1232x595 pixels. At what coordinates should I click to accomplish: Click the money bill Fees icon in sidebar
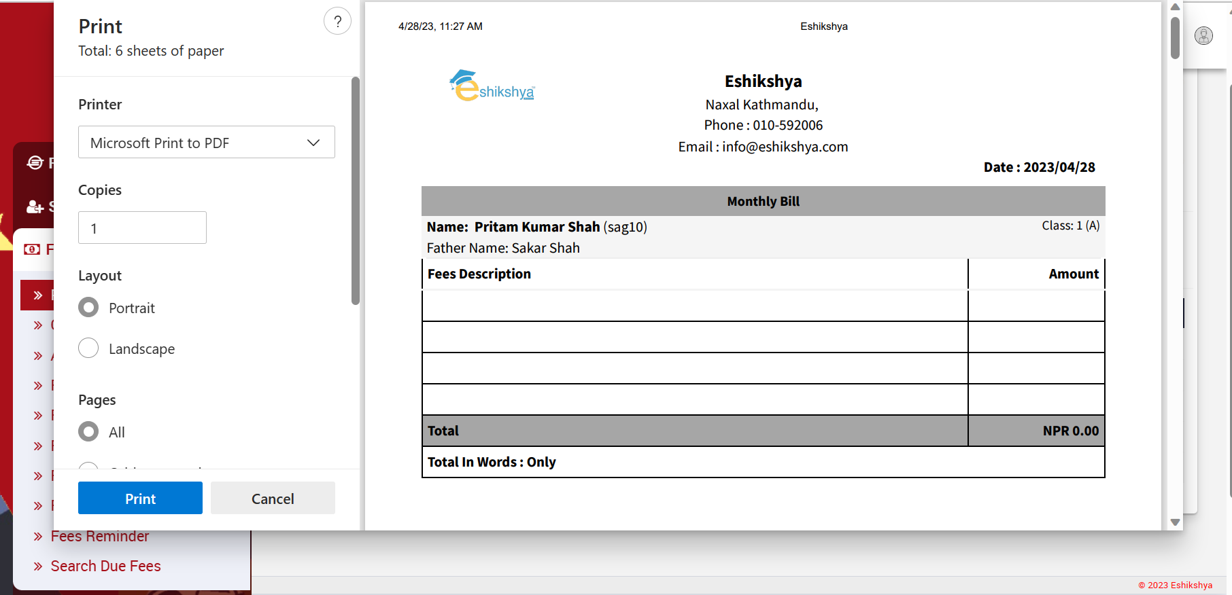point(32,249)
